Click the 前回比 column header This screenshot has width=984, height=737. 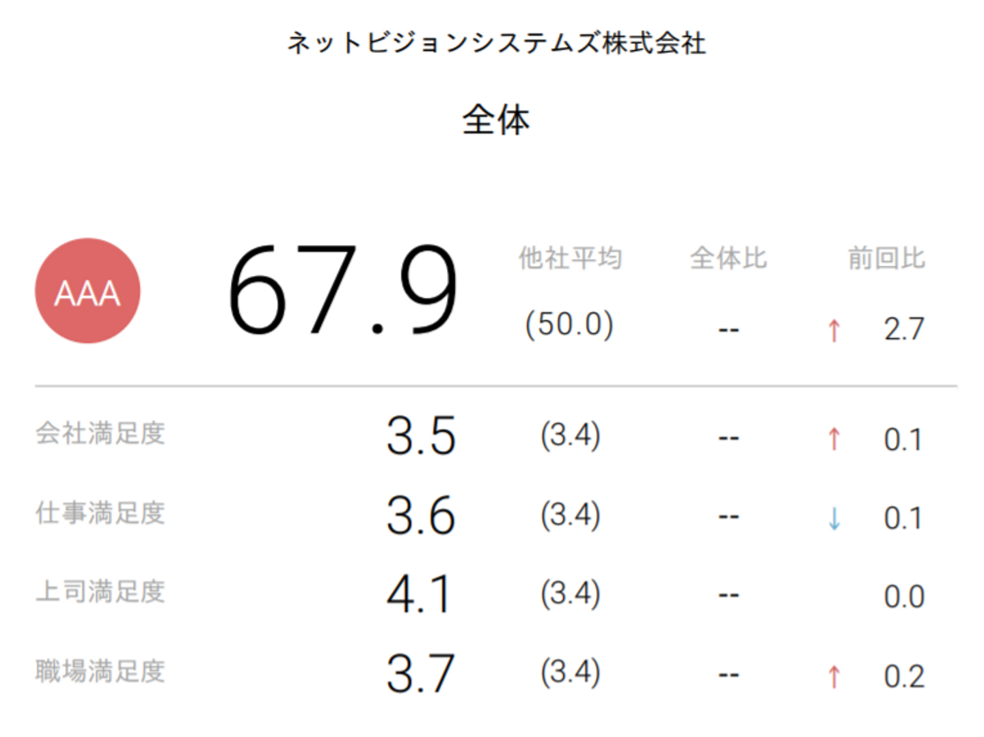coord(886,259)
